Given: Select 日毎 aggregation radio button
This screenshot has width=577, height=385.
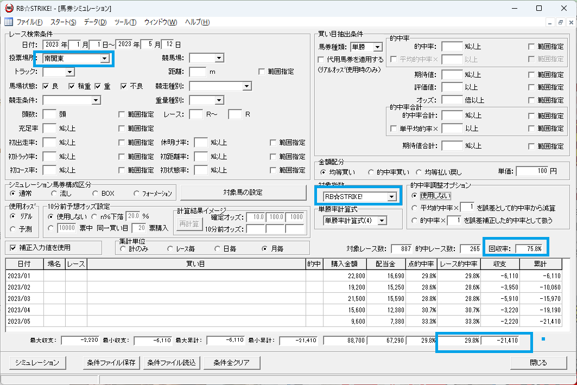Looking at the screenshot, I should (x=217, y=249).
